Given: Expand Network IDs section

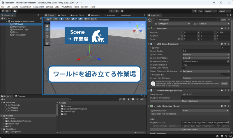Looking at the screenshot, I should [x=150, y=75].
